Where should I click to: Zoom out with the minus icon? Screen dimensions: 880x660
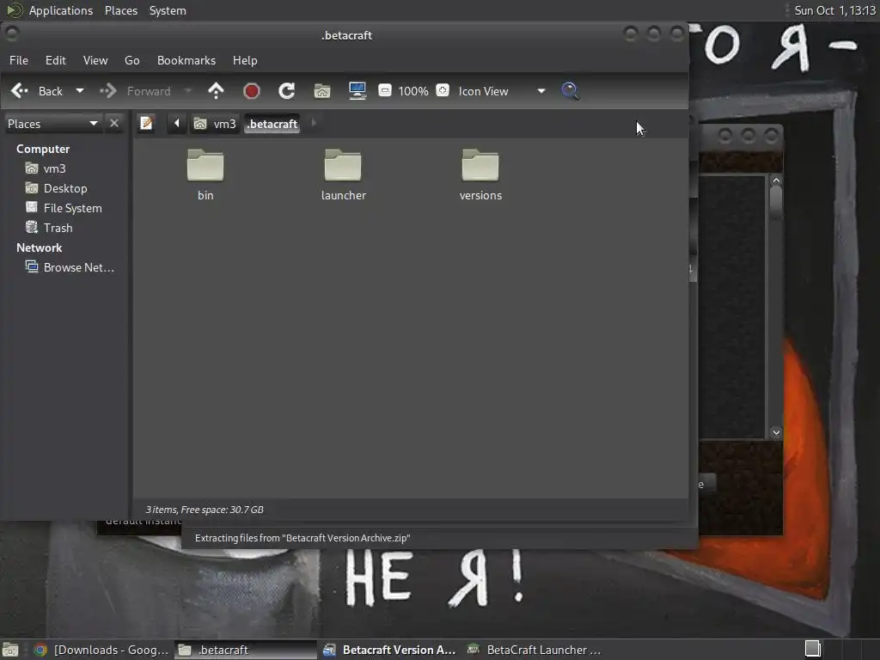385,90
